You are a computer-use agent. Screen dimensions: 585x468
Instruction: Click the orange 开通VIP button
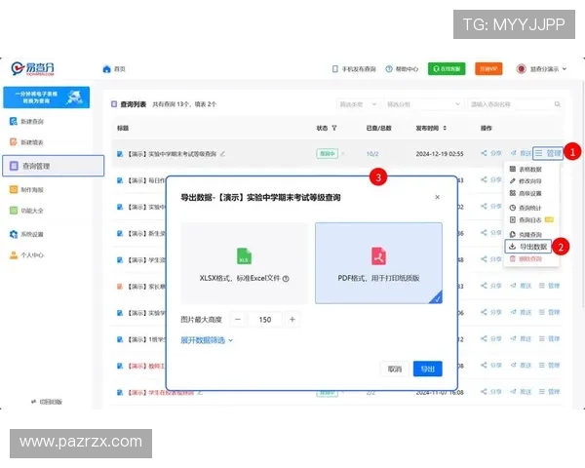coord(488,68)
